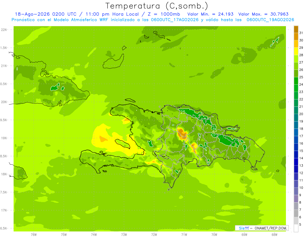Click latitude axis label '20N'
The width and height of the screenshot is (308, 238).
pos(4,102)
